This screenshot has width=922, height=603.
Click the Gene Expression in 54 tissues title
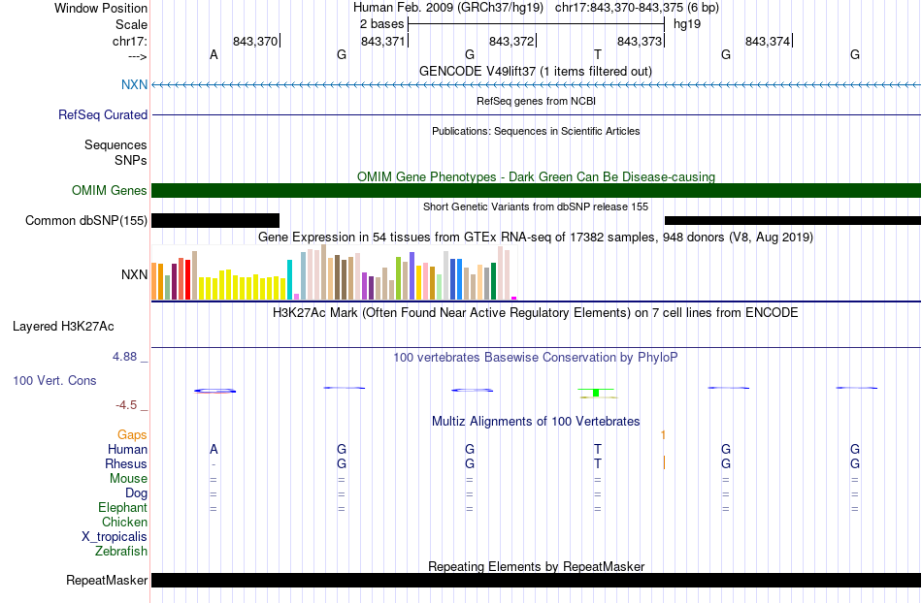click(x=536, y=238)
